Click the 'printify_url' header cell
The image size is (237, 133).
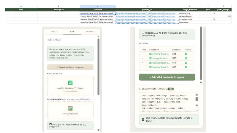[x=147, y=9]
